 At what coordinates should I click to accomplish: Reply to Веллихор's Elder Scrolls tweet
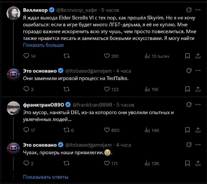pyautogui.click(x=26, y=56)
